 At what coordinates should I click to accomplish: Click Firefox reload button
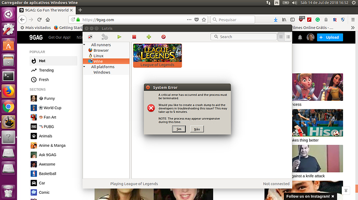pos(39,20)
